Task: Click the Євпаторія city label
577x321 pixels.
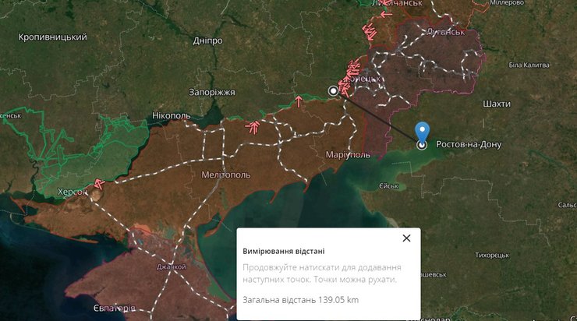Action: coord(115,308)
